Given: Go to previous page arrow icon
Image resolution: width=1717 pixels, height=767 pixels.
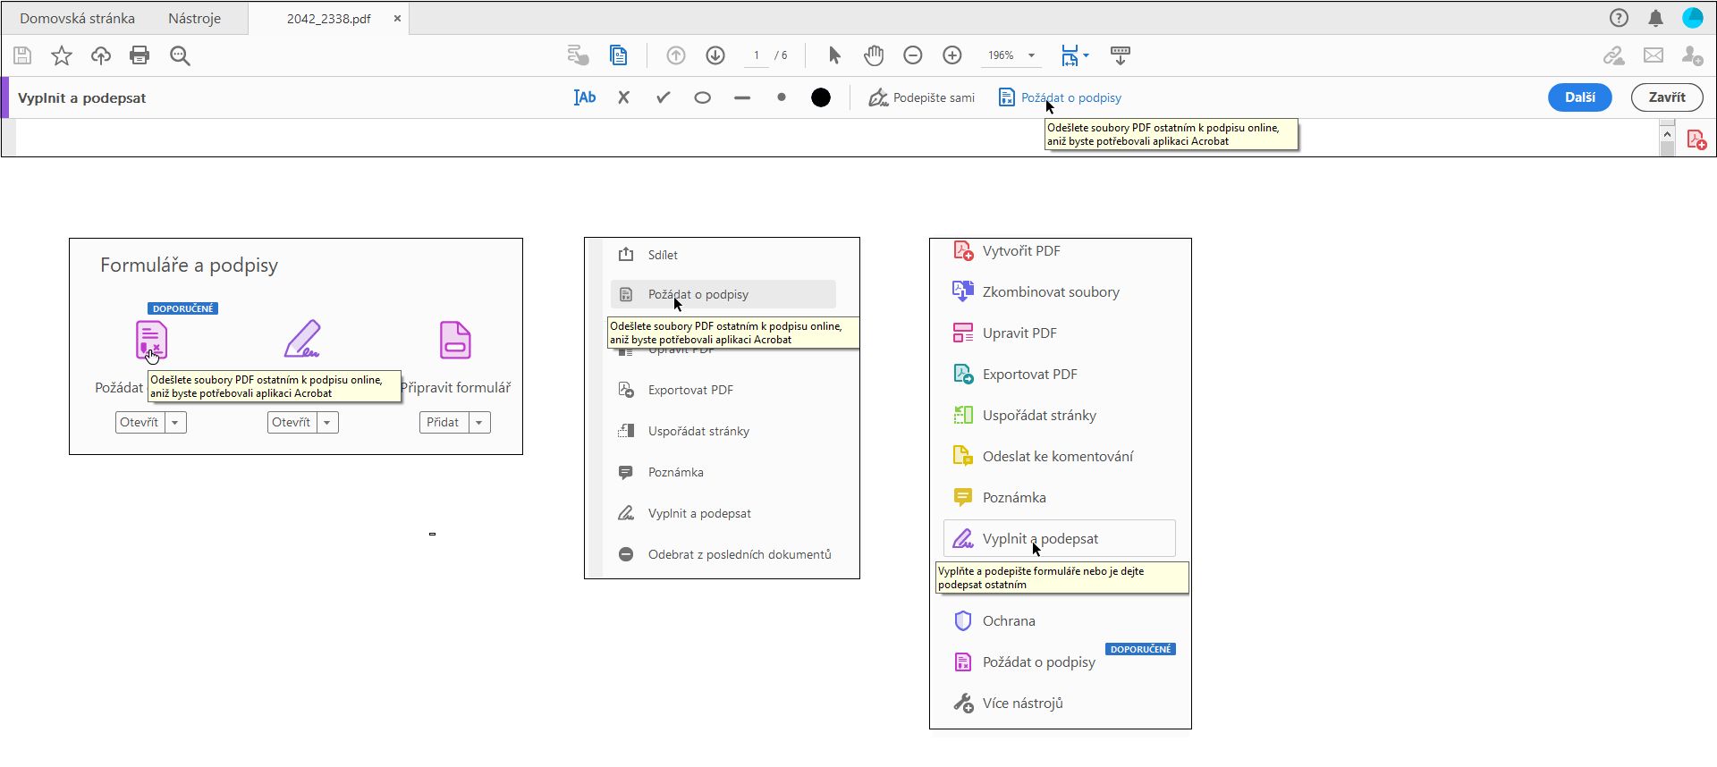Looking at the screenshot, I should [676, 55].
